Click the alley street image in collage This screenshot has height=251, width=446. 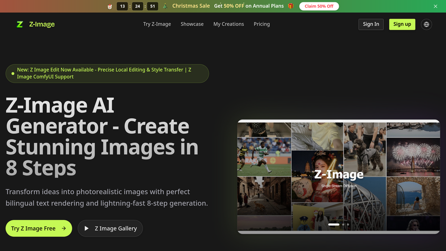[264, 196]
